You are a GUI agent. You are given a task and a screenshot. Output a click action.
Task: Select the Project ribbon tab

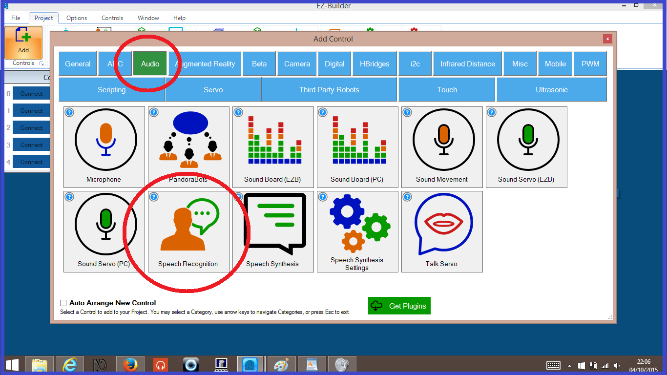click(43, 18)
